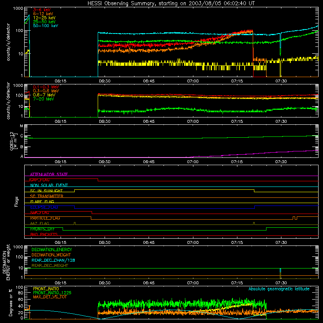Click the counts/s/detector label of the MeV panel
Image resolution: width=323 pixels, height=323 pixels.
pos(8,101)
